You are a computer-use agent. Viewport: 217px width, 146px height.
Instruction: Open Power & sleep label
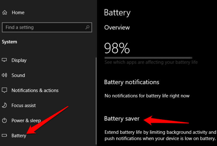pos(26,120)
